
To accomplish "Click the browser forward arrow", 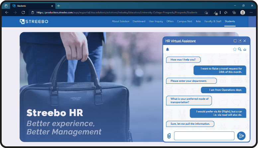I will (x=15, y=13).
